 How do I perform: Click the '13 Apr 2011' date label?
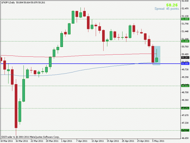(x=98, y=141)
